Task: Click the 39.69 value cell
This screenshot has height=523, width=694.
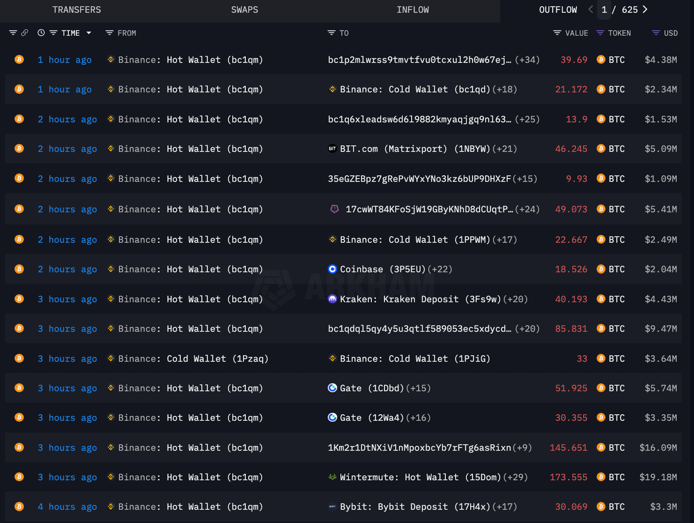Action: [x=574, y=60]
